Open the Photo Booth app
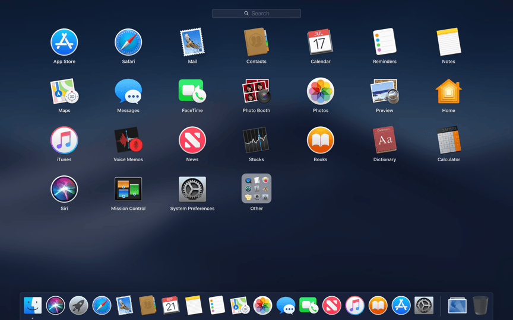 [x=256, y=91]
